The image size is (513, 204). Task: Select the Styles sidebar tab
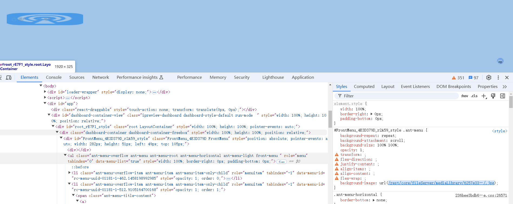[341, 87]
